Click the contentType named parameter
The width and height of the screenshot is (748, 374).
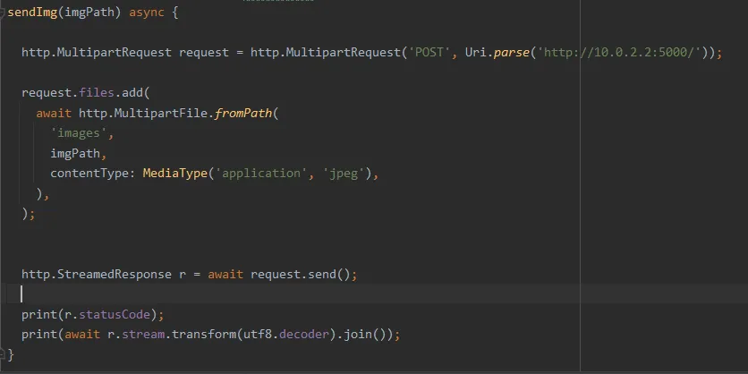tap(89, 174)
